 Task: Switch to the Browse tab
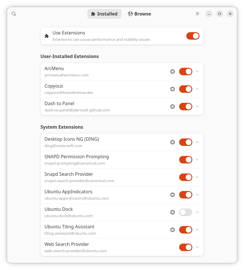(140, 14)
